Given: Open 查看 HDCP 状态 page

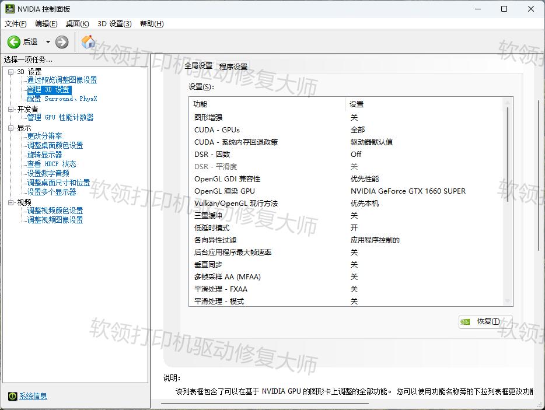Looking at the screenshot, I should coord(51,164).
